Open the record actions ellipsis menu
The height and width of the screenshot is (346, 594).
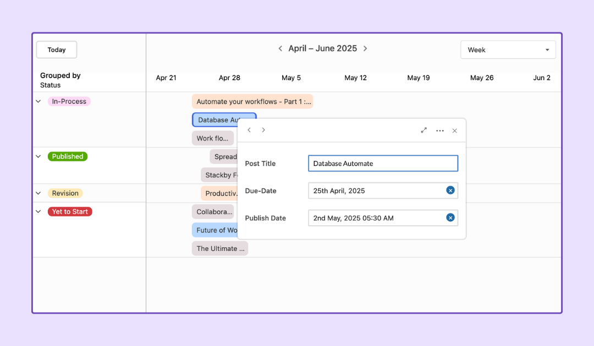439,130
